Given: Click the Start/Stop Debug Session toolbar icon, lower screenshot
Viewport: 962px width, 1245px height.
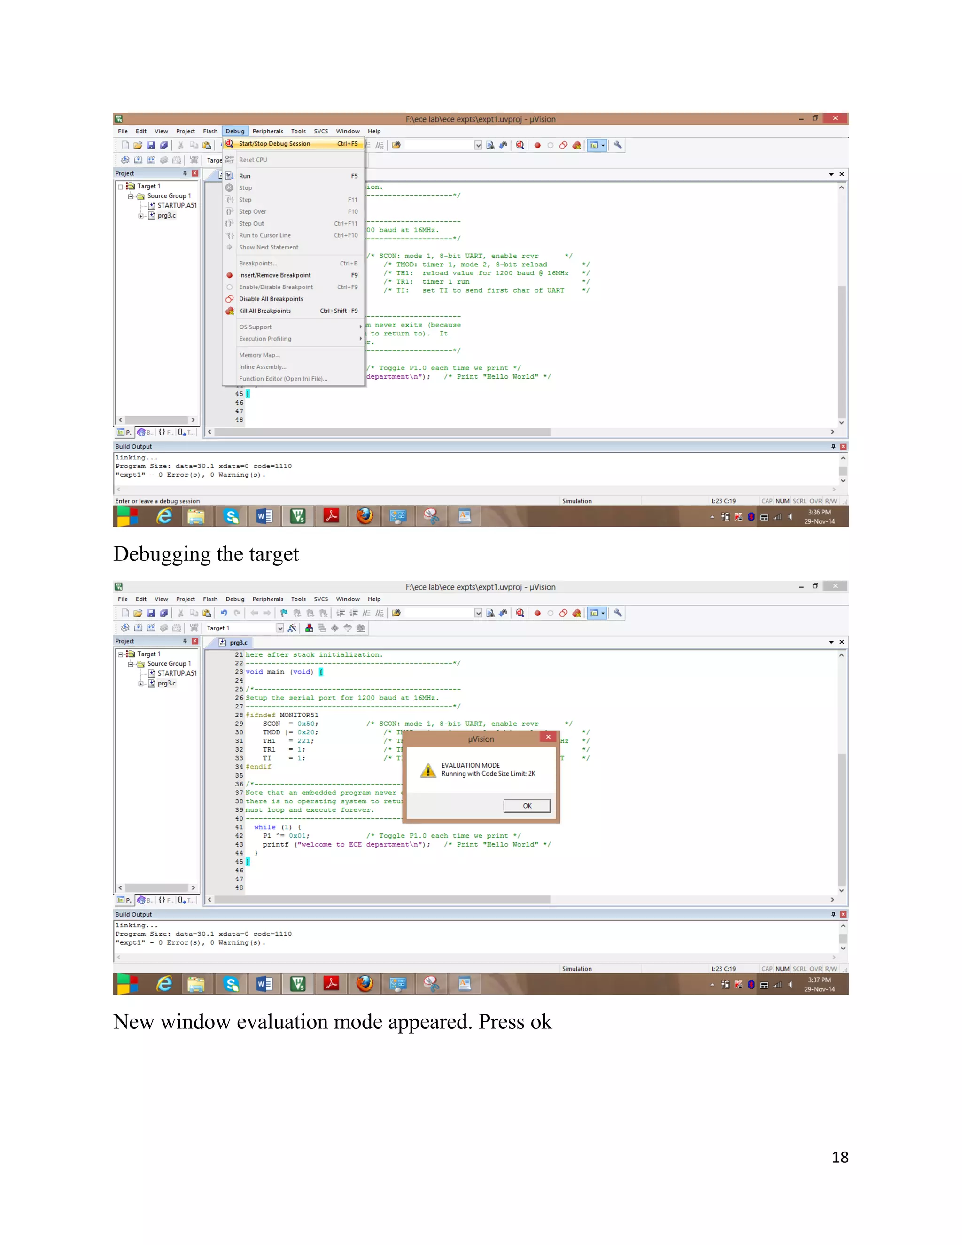Looking at the screenshot, I should point(520,613).
